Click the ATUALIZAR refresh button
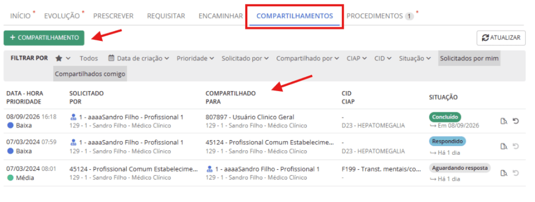 [501, 38]
